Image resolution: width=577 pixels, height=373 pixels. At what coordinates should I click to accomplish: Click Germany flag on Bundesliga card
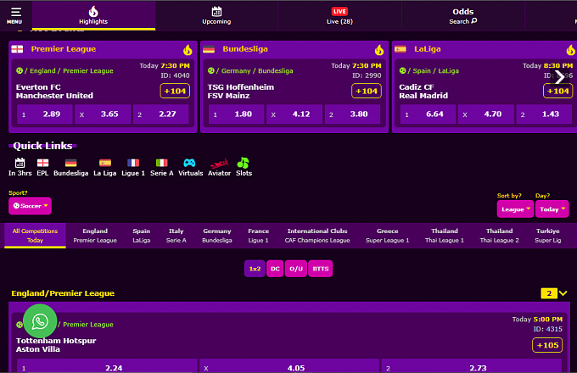209,49
